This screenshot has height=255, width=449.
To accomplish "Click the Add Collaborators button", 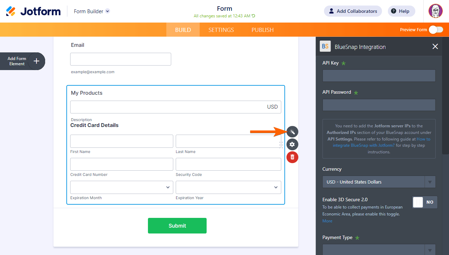I will pos(353,11).
